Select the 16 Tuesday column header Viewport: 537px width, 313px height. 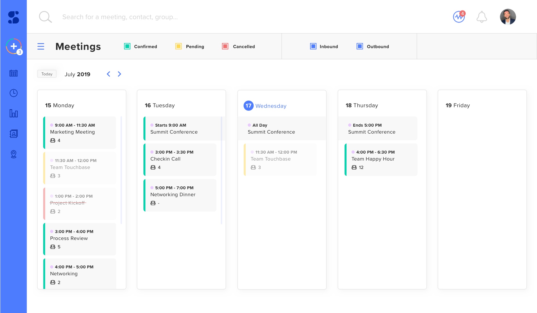coord(160,105)
